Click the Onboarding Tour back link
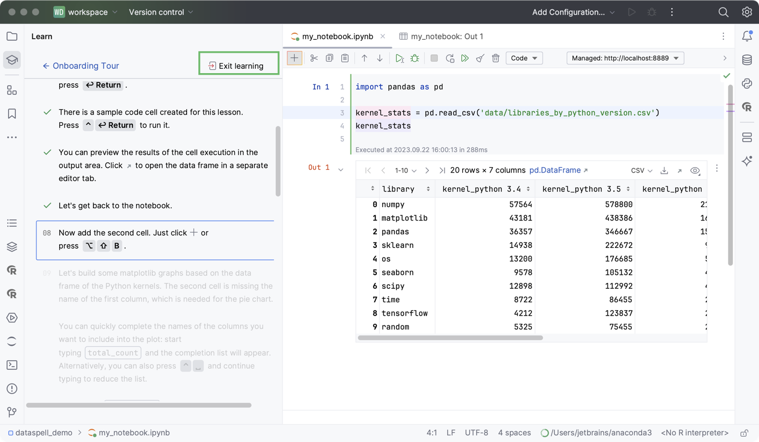 (81, 66)
